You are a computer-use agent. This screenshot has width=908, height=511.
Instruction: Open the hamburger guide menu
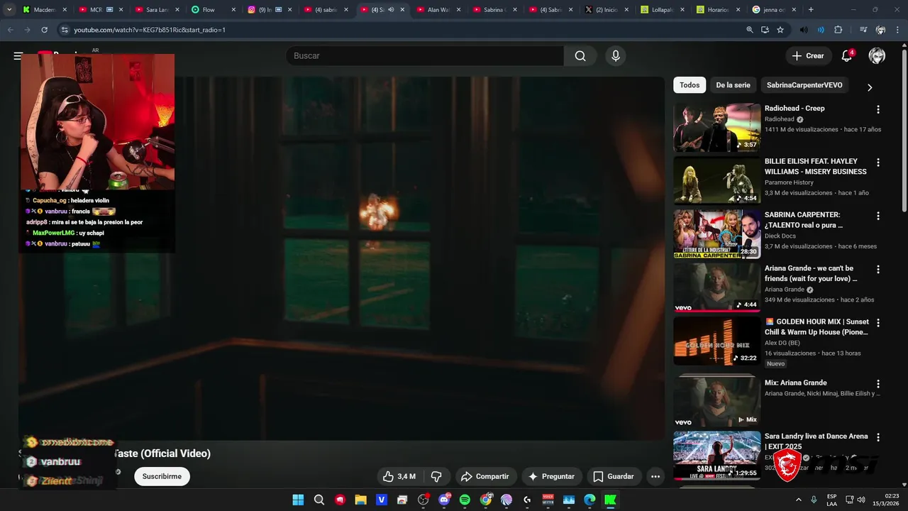point(18,56)
